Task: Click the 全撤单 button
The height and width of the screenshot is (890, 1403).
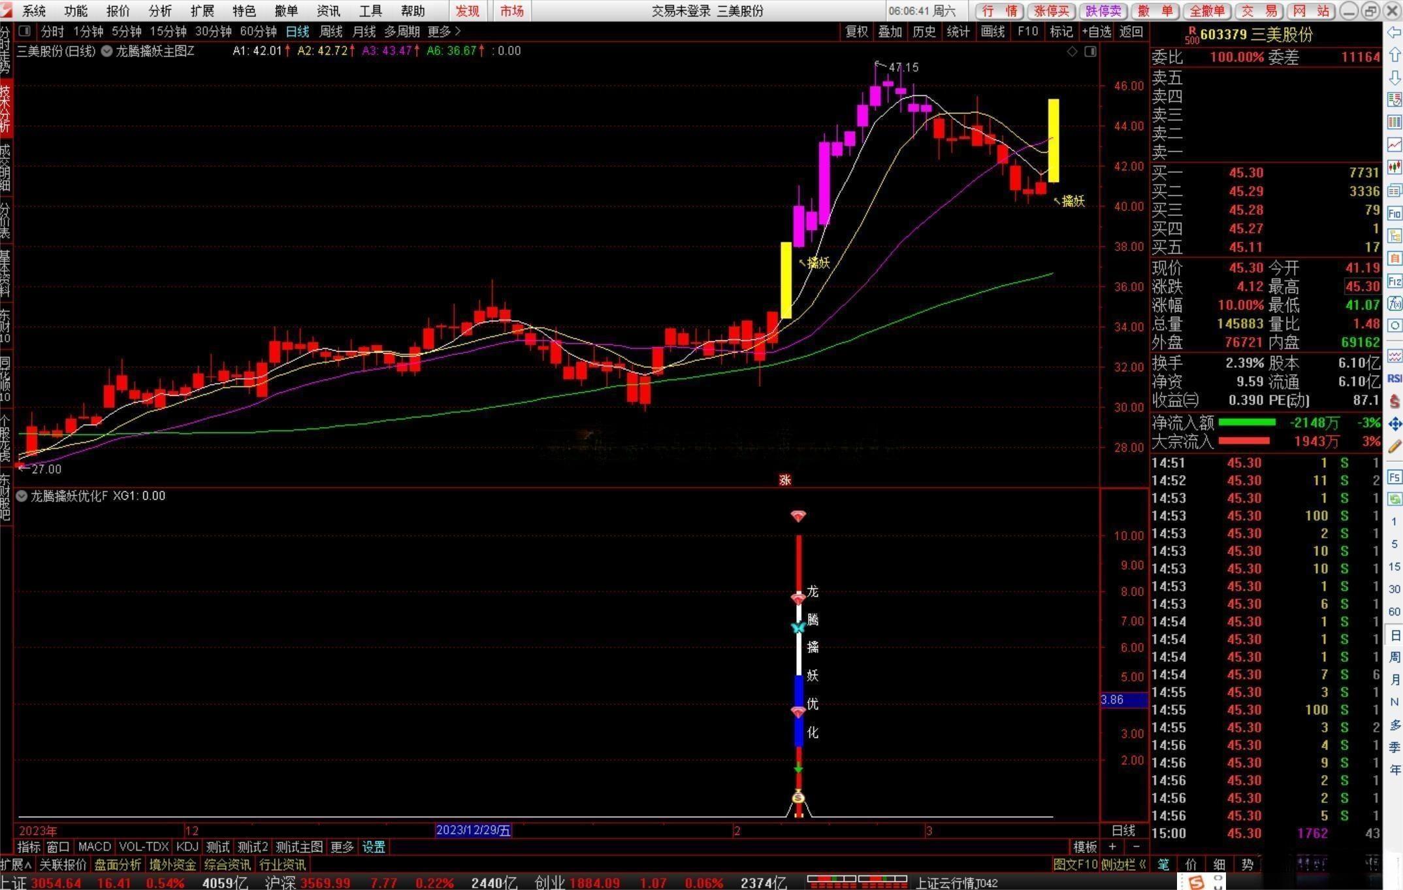Action: (1206, 11)
